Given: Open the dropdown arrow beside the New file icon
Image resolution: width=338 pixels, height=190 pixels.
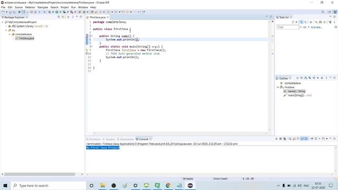Looking at the screenshot, I should click(6, 12).
